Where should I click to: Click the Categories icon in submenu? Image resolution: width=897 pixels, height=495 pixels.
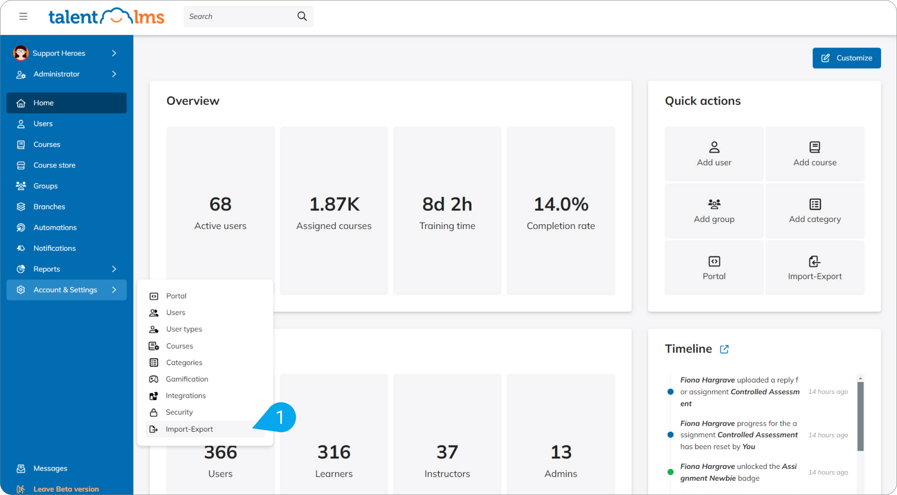click(x=154, y=363)
